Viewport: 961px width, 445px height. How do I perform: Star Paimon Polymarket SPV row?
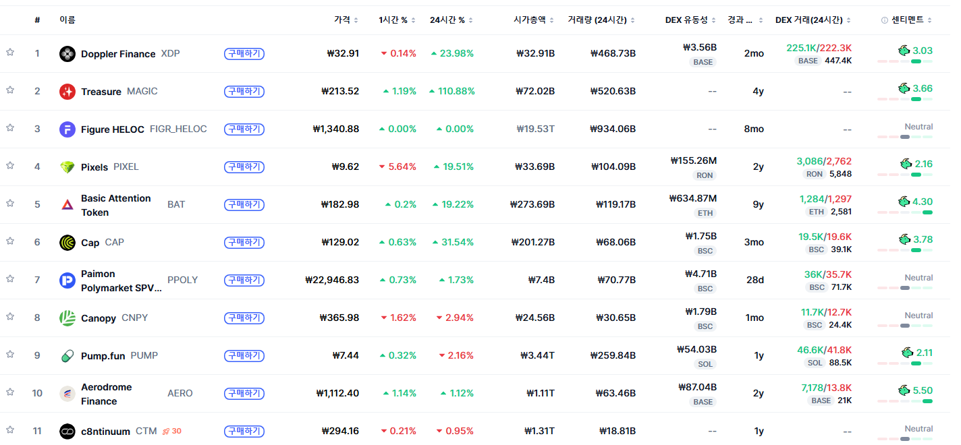click(x=10, y=279)
